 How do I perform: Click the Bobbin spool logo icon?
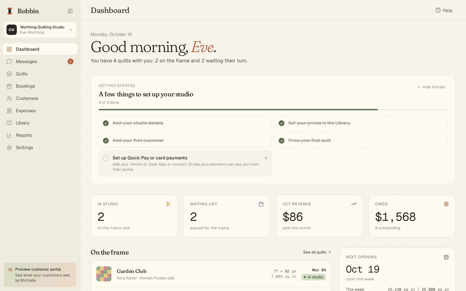10,11
